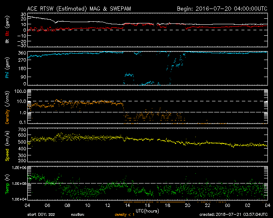This screenshot has width=273, height=218.
Task: Click the '360' Phi axis value
Action: pos(22,53)
